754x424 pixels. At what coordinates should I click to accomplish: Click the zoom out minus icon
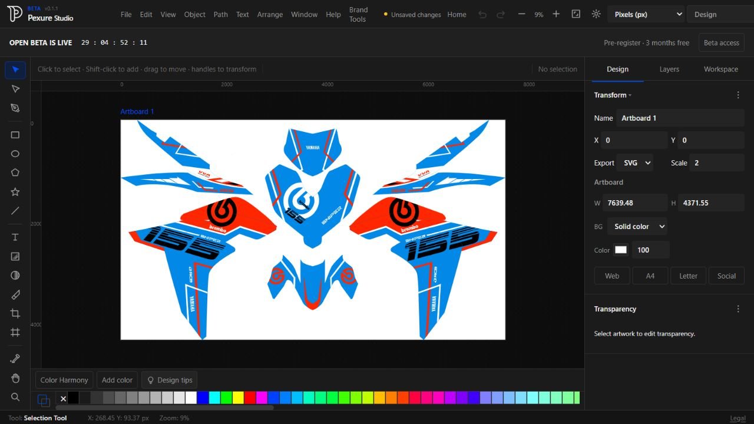pos(521,14)
